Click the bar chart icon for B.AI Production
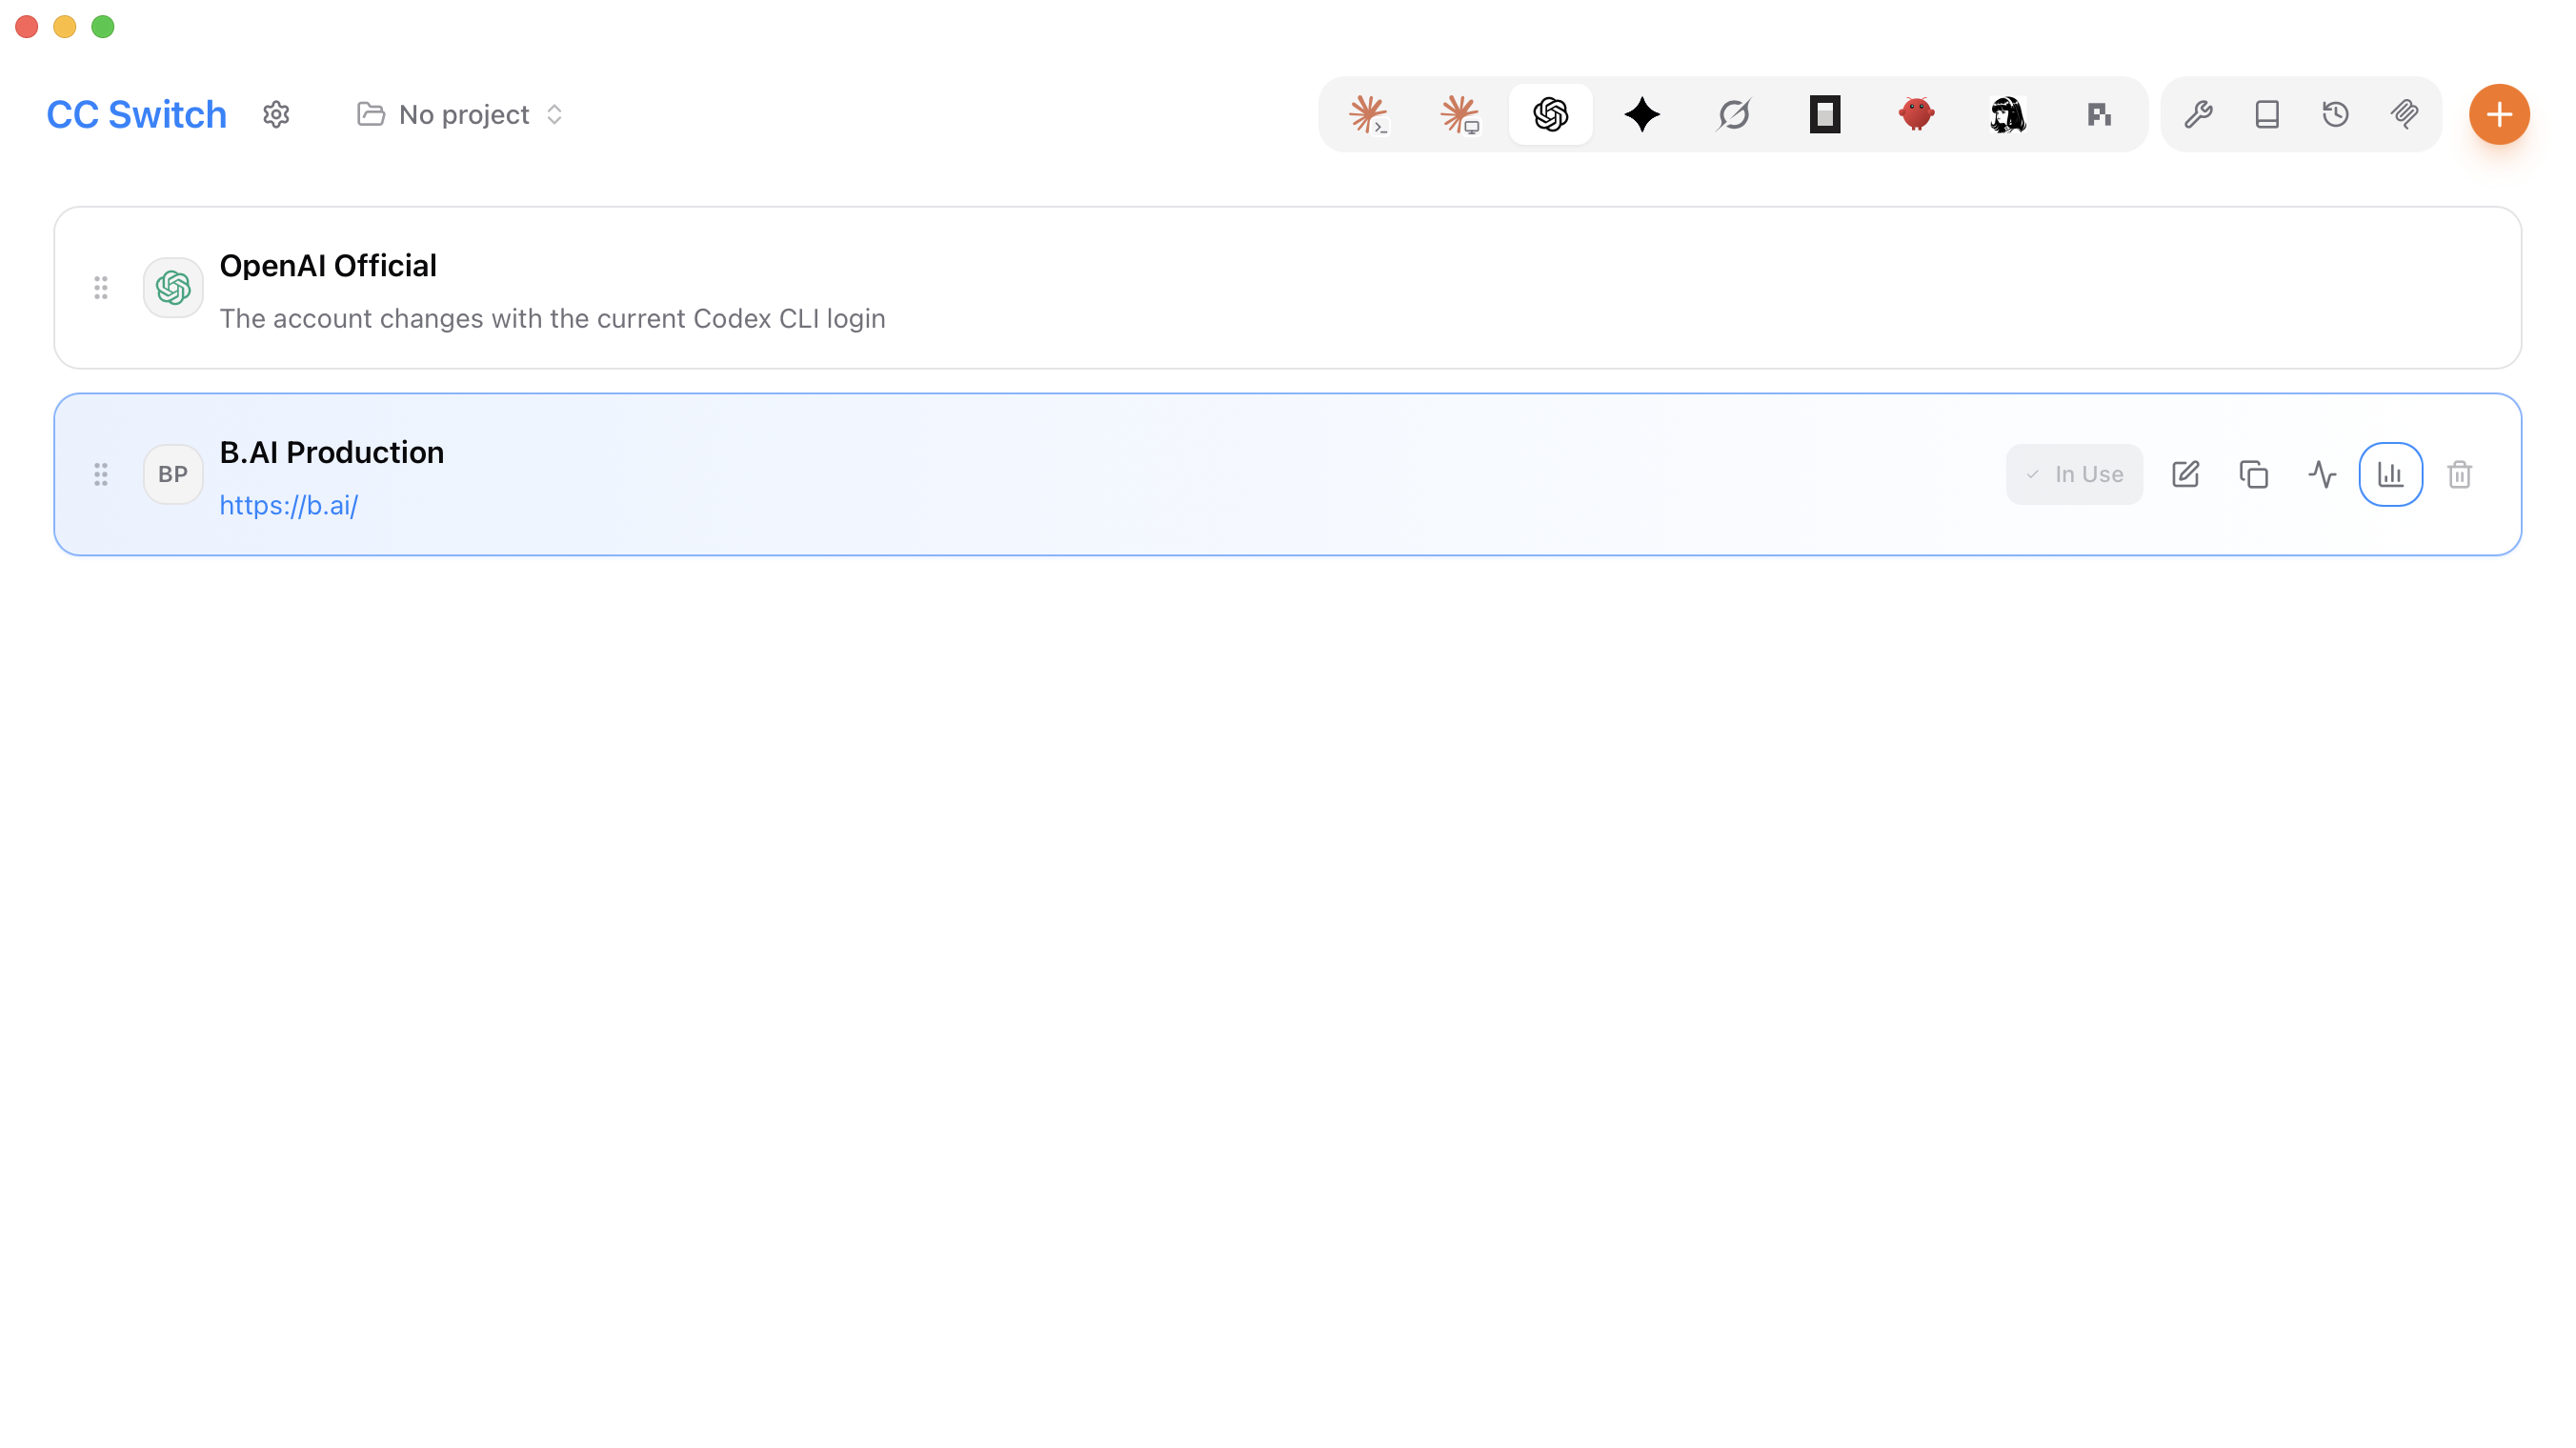The height and width of the screenshot is (1448, 2576). coord(2391,474)
